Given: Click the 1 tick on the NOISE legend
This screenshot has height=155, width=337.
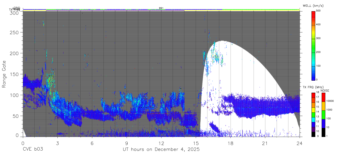Looking at the screenshot, I should pos(327,136).
